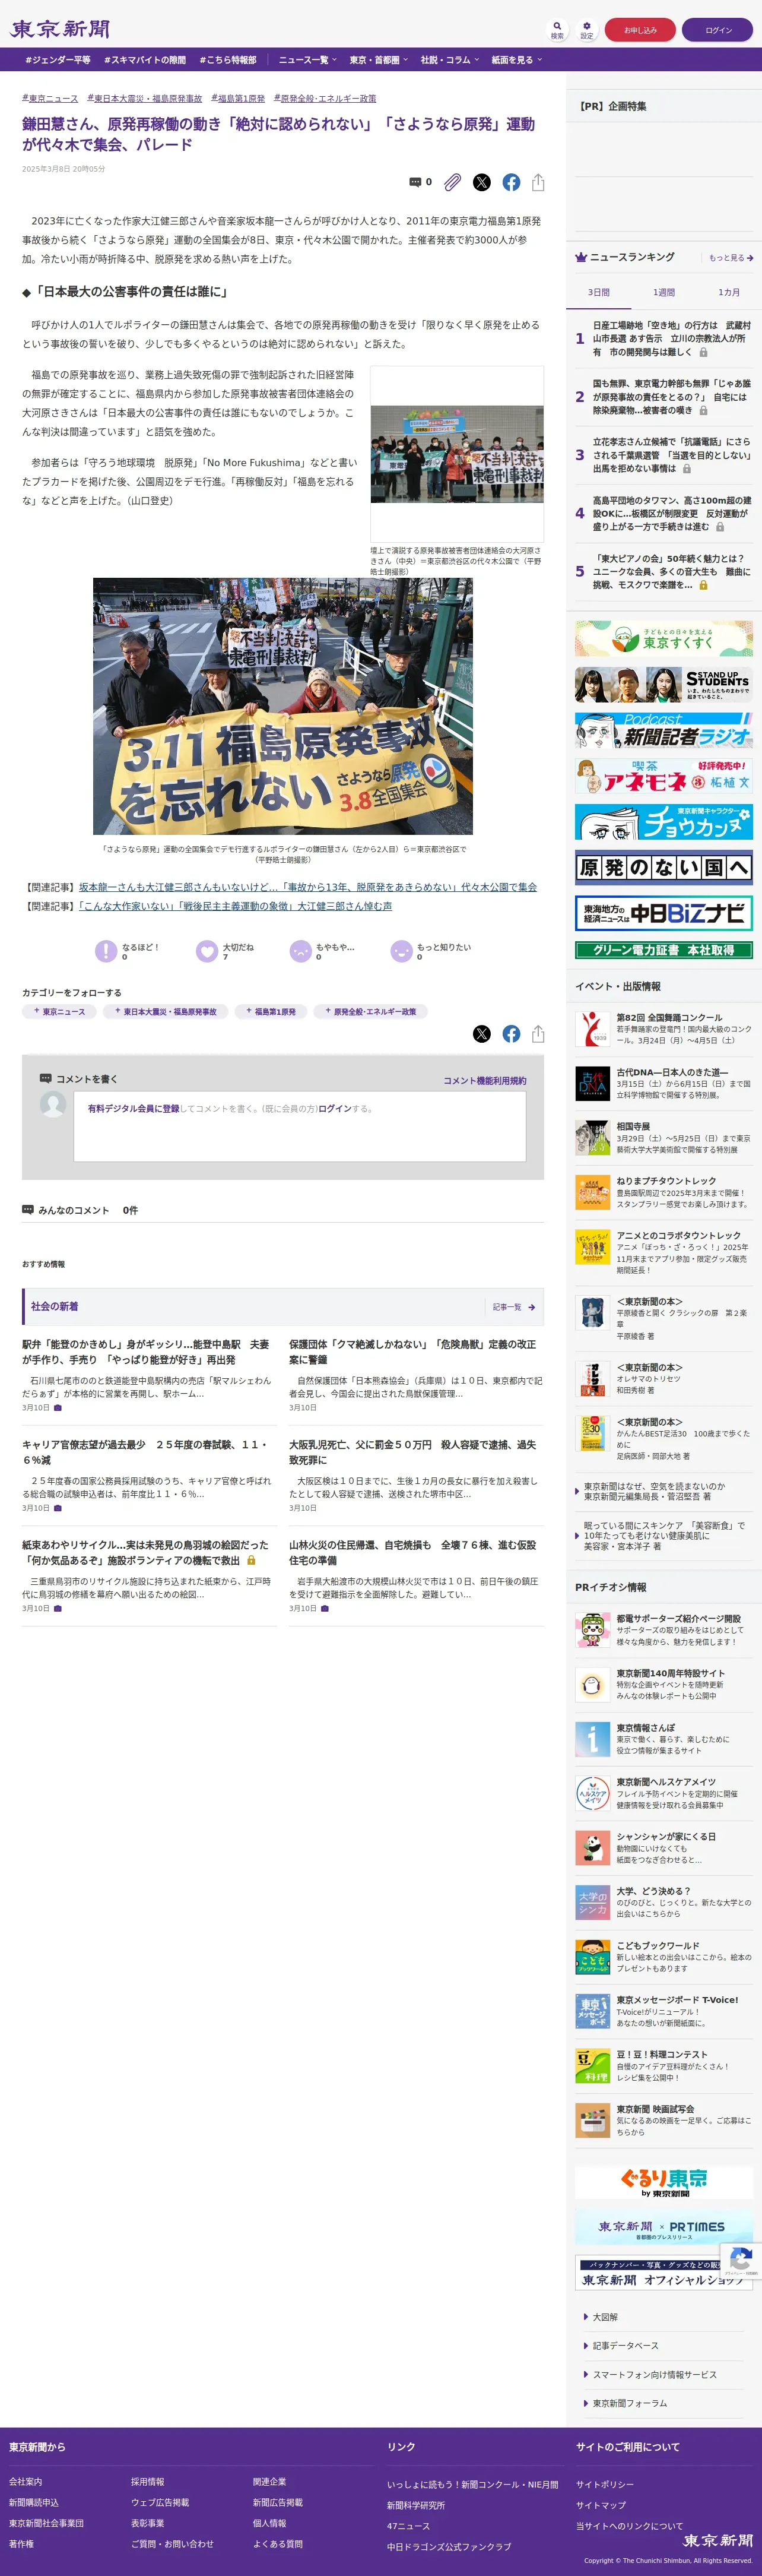Open the チョウカンヌ character banner
Screen dimensions: 762x2576
tap(664, 822)
